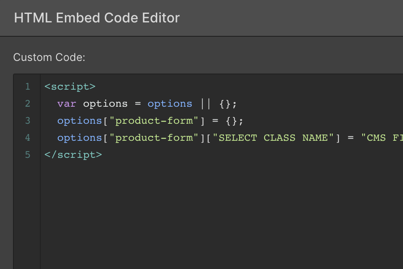This screenshot has width=403, height=269.
Task: Place cursor on the closing </script> tag
Action: [73, 155]
